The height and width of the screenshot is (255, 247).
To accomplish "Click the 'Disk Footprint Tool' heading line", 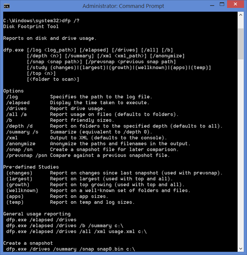I will point(31,26).
